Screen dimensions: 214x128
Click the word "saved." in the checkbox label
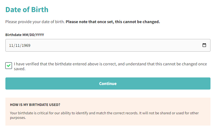20,69
